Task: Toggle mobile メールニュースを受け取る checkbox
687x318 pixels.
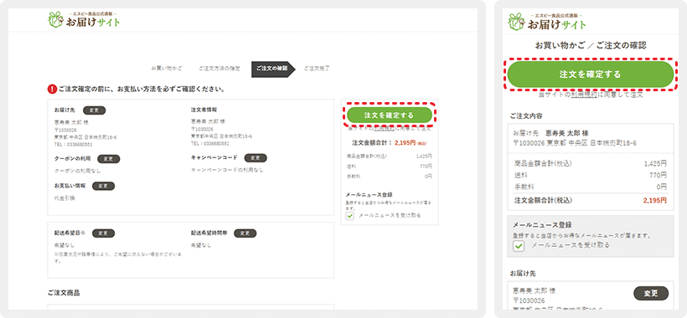Action: (519, 245)
